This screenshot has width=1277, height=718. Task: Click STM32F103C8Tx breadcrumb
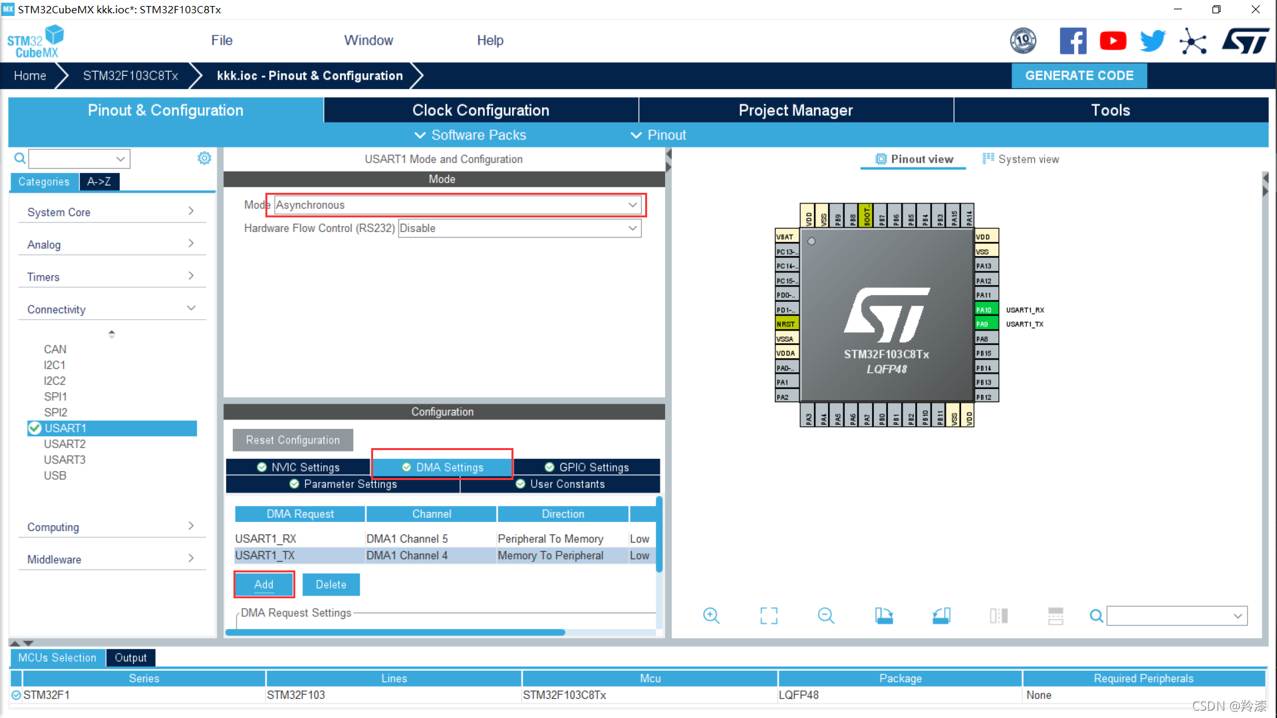tap(130, 76)
